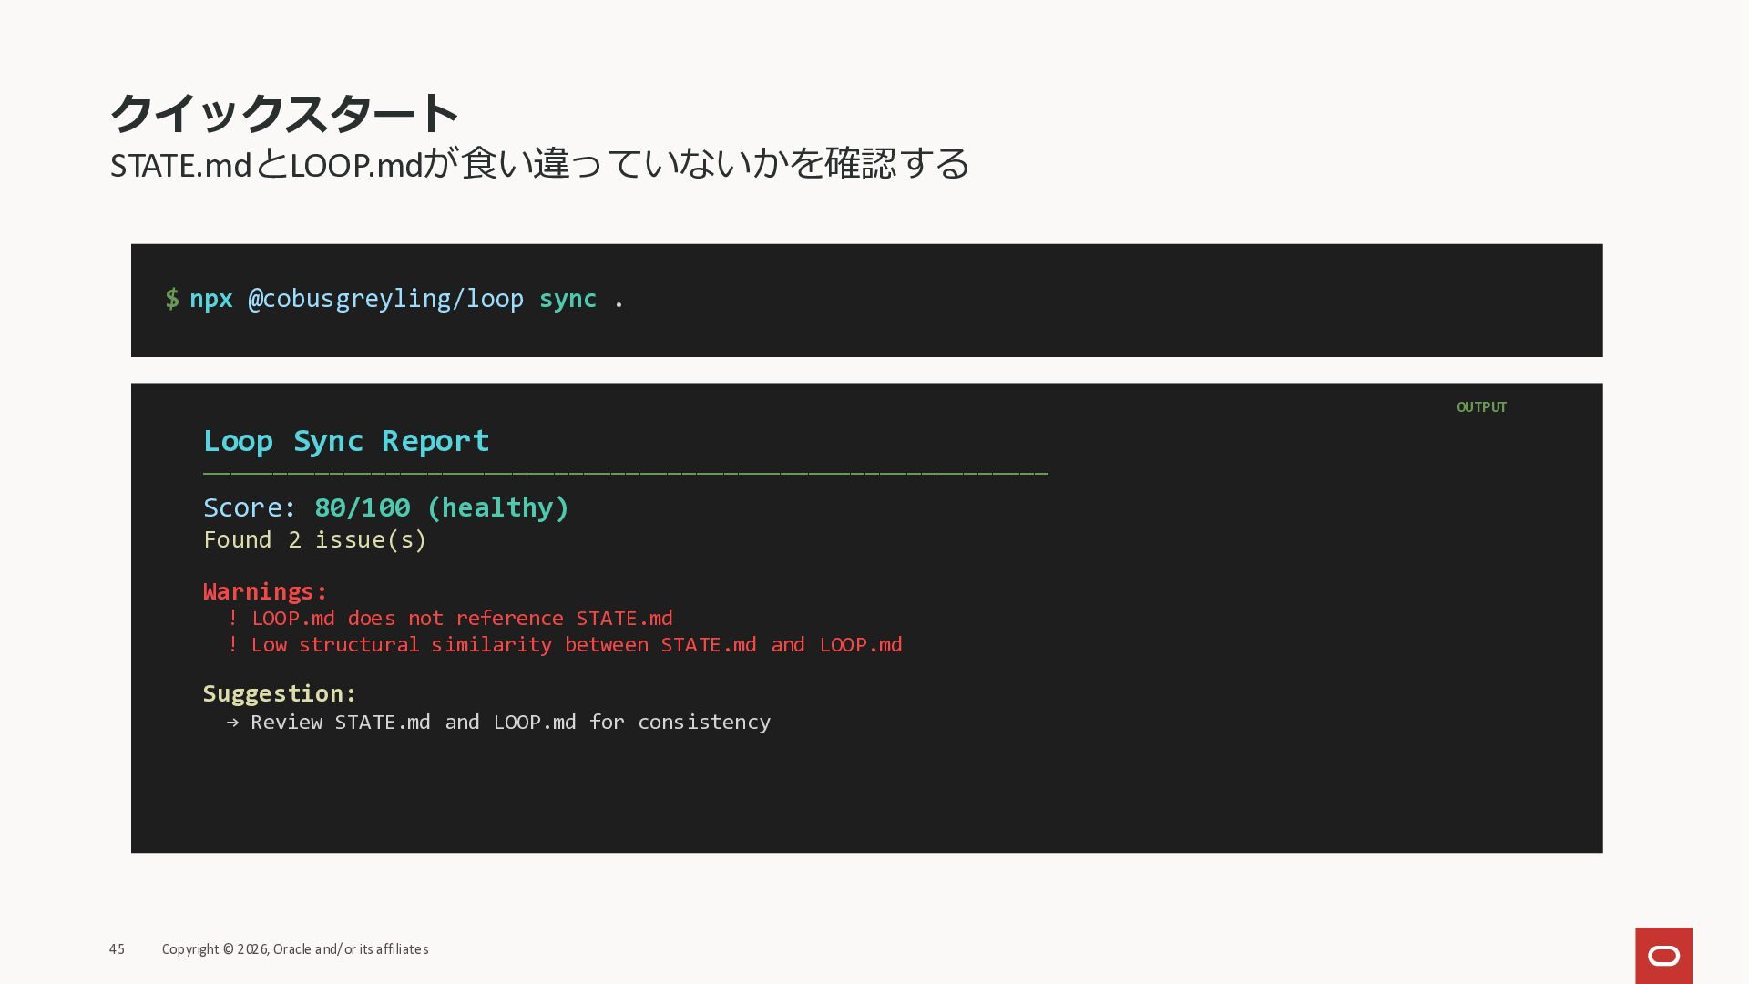This screenshot has width=1749, height=984.
Task: Click the Loop Sync Report heading
Action: click(346, 441)
